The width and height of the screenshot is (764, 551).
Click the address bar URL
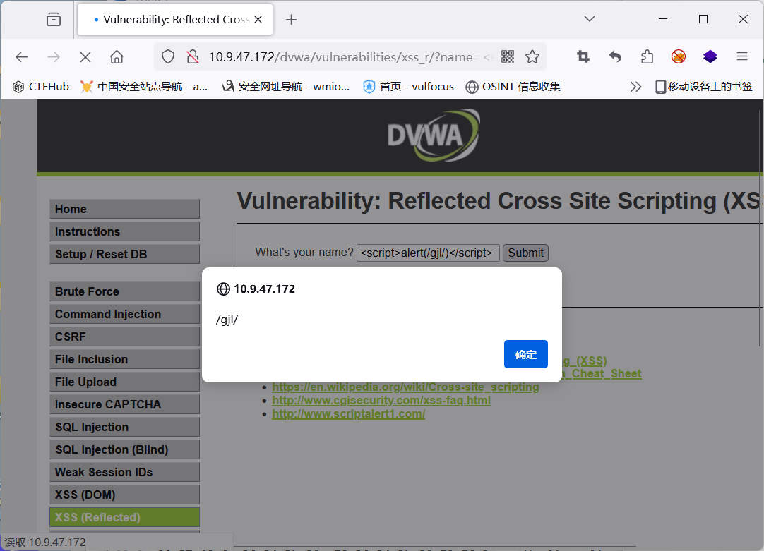coord(351,57)
